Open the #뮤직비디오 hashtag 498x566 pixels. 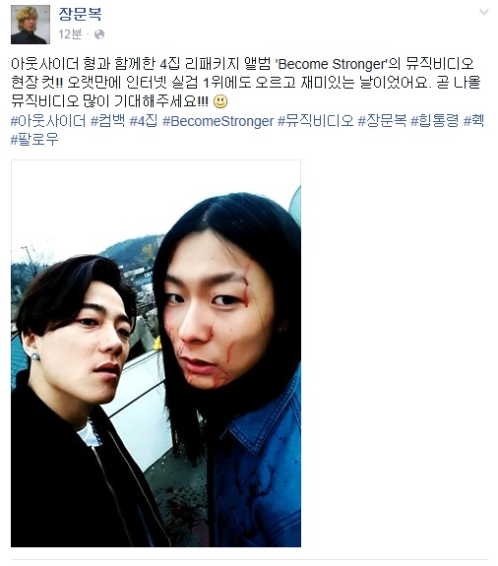coord(315,120)
